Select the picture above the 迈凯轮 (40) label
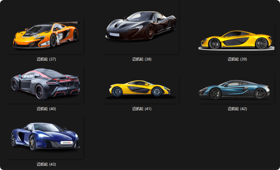The image size is (280, 170). 46,83
